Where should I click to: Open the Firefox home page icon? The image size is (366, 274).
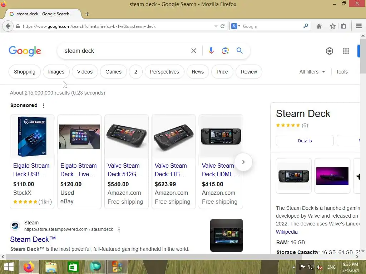(x=319, y=26)
